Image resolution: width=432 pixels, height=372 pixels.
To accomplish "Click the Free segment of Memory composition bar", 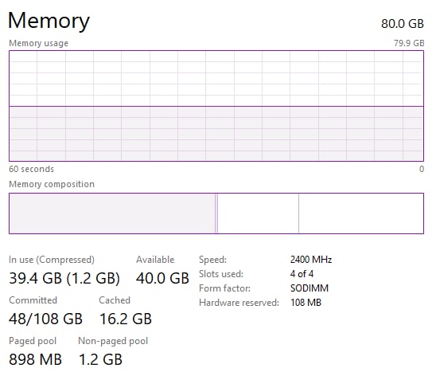I will point(361,213).
